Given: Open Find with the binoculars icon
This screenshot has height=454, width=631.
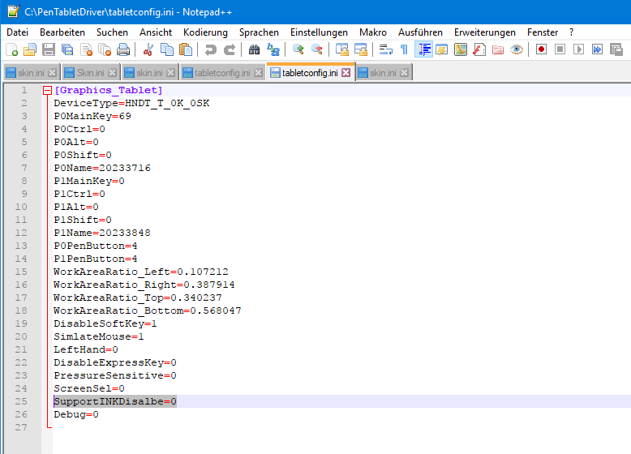Looking at the screenshot, I should [254, 50].
